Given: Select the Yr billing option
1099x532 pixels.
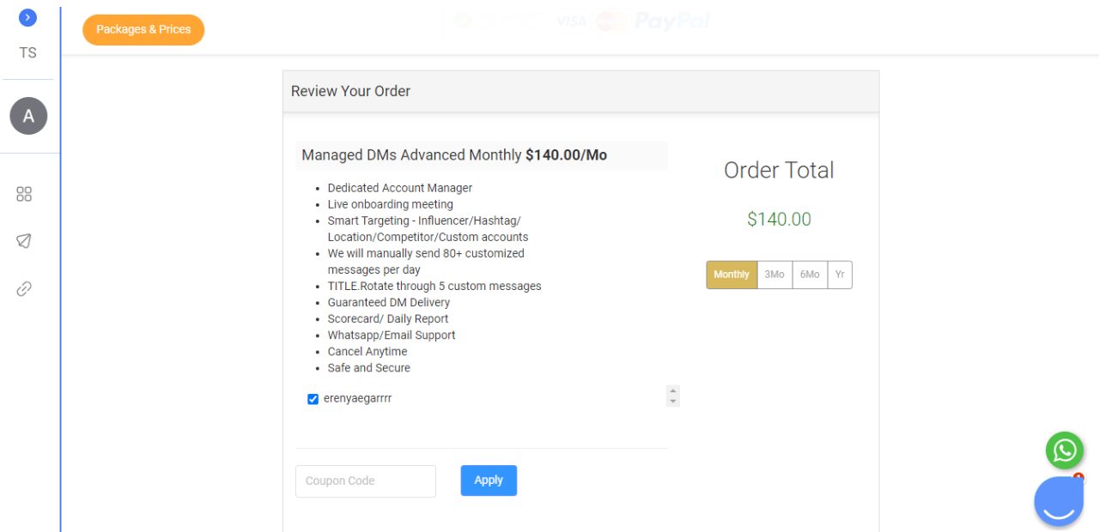Looking at the screenshot, I should tap(839, 275).
